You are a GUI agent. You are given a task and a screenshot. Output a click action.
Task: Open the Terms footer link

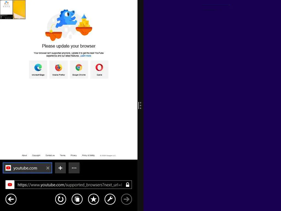point(63,156)
